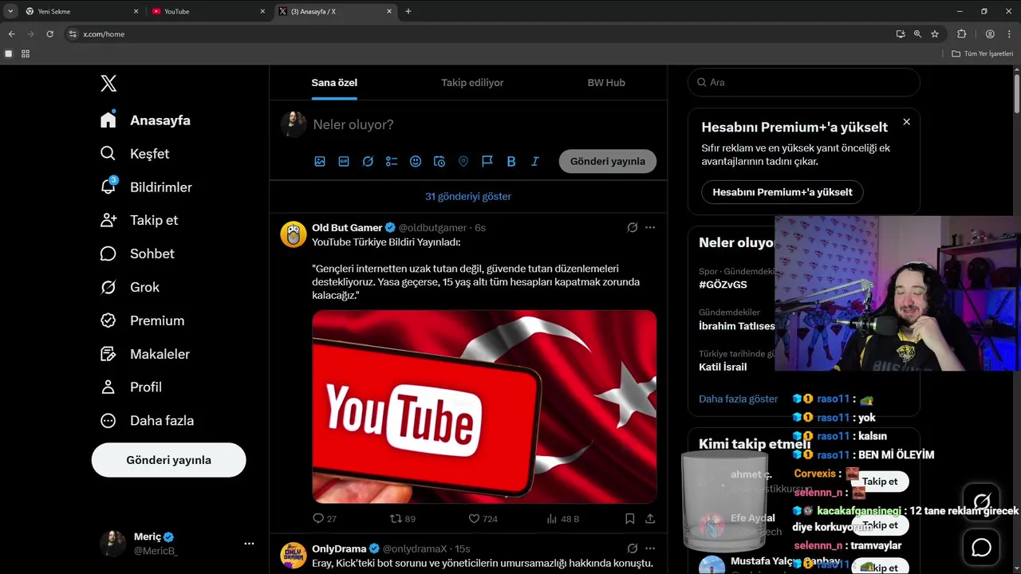Dismiss the Premium+ upgrade card
The width and height of the screenshot is (1021, 574).
[x=906, y=122]
